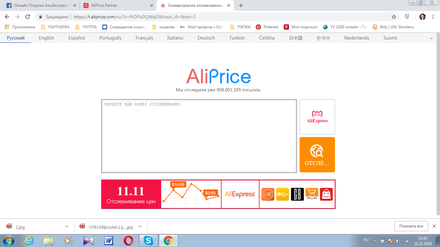
Task: Open the Pinterest bookmark
Action: pyautogui.click(x=267, y=27)
